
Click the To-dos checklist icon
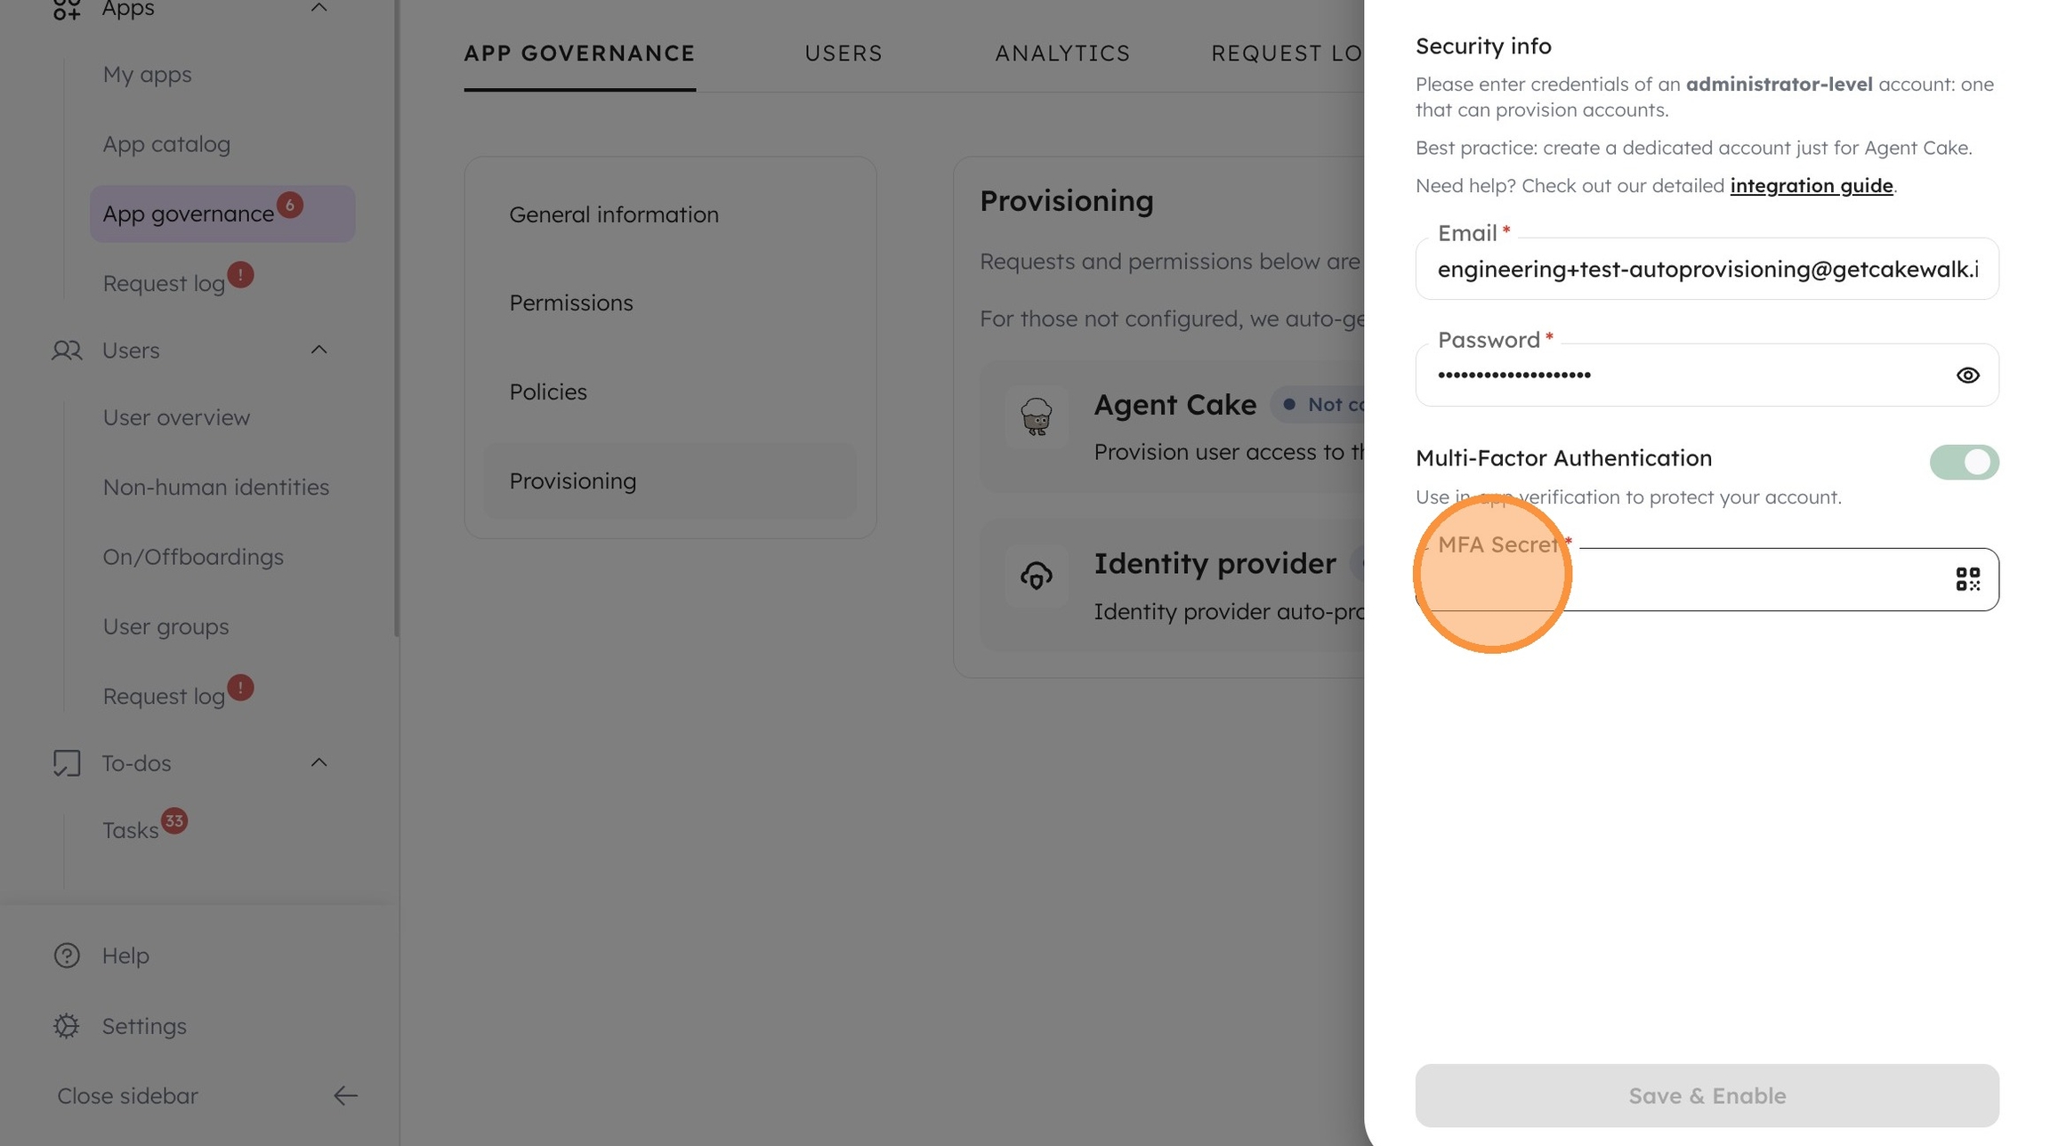pyautogui.click(x=67, y=763)
